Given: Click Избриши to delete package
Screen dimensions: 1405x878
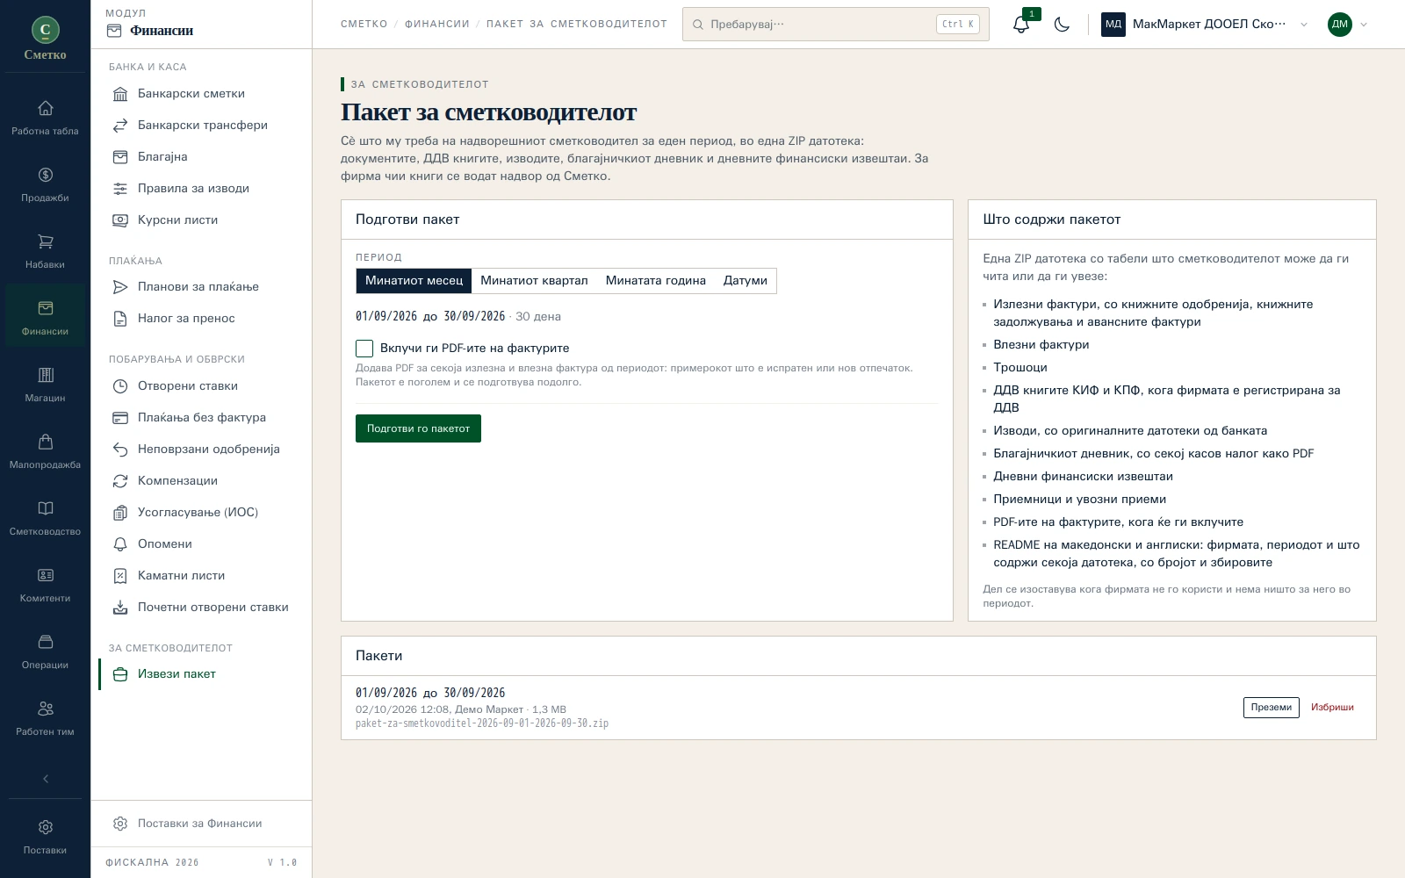Looking at the screenshot, I should coord(1332,708).
